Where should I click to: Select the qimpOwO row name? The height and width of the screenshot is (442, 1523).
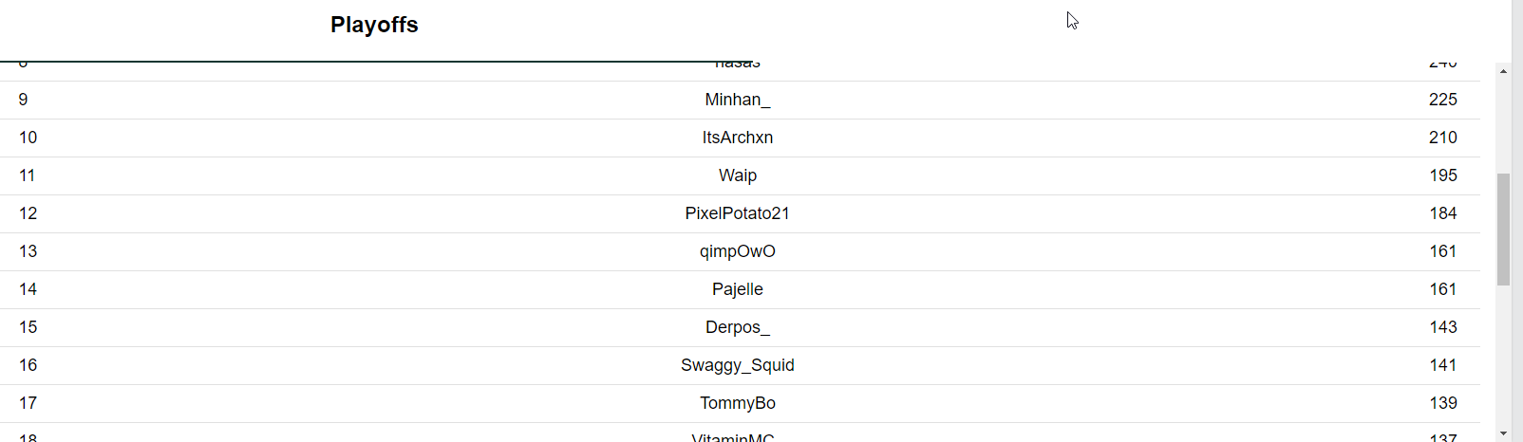(x=738, y=251)
